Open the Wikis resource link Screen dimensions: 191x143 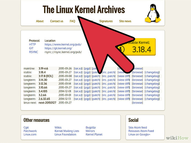[x=58, y=128]
